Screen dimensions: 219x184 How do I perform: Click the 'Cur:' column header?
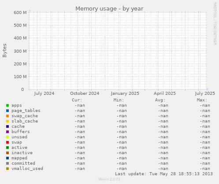point(77,100)
